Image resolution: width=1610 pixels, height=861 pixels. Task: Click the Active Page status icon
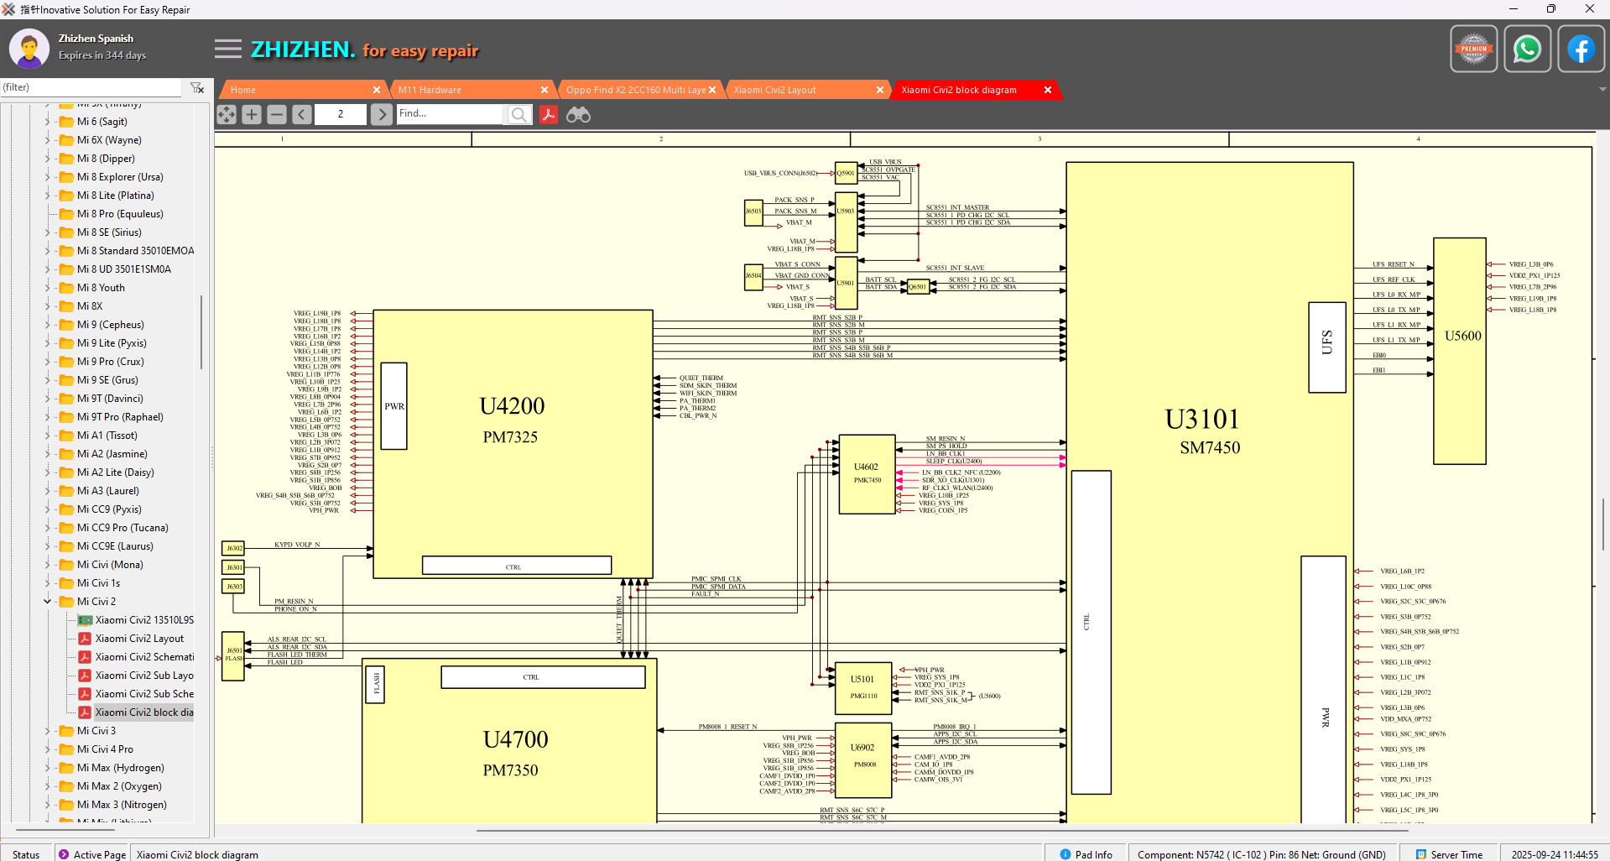click(x=64, y=854)
